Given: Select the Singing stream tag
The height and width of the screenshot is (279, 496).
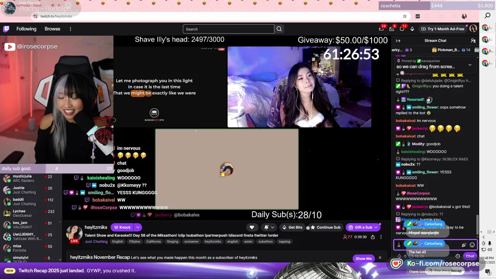Looking at the screenshot, I should pos(172,241).
